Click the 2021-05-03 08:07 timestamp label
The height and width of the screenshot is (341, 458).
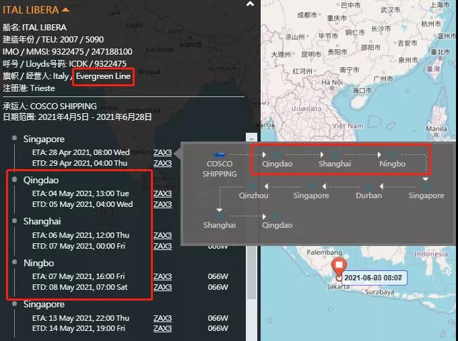(x=372, y=277)
